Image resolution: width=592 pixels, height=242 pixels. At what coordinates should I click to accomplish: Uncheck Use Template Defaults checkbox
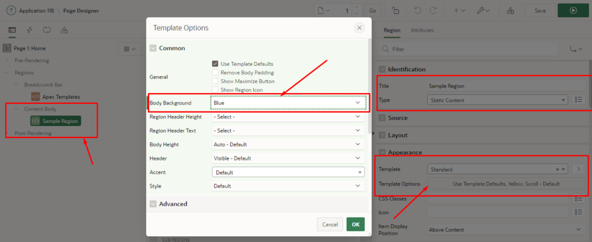click(215, 64)
